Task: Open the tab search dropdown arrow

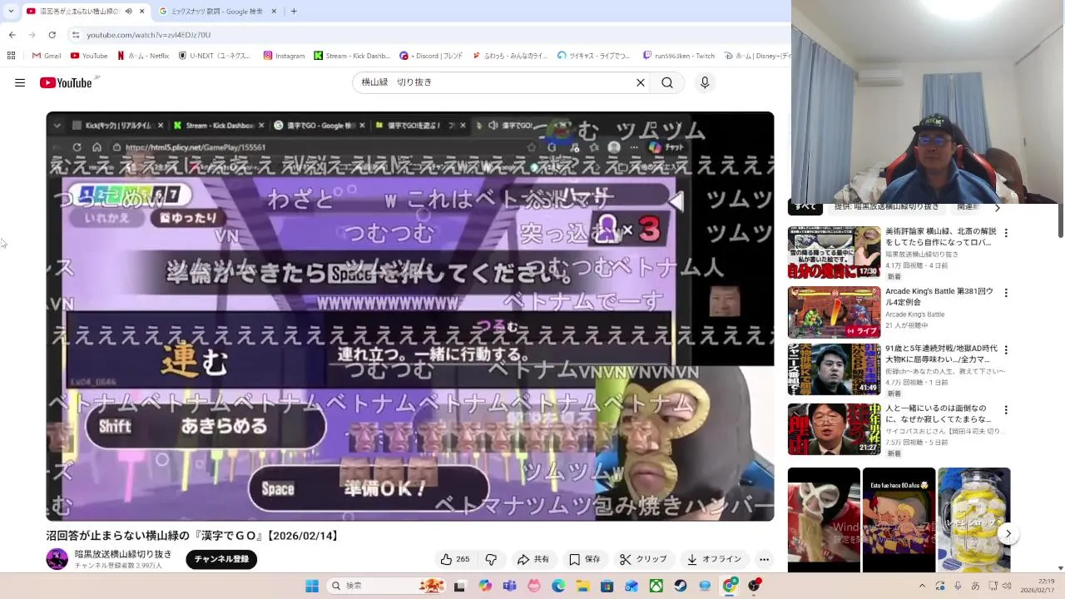Action: click(x=11, y=12)
